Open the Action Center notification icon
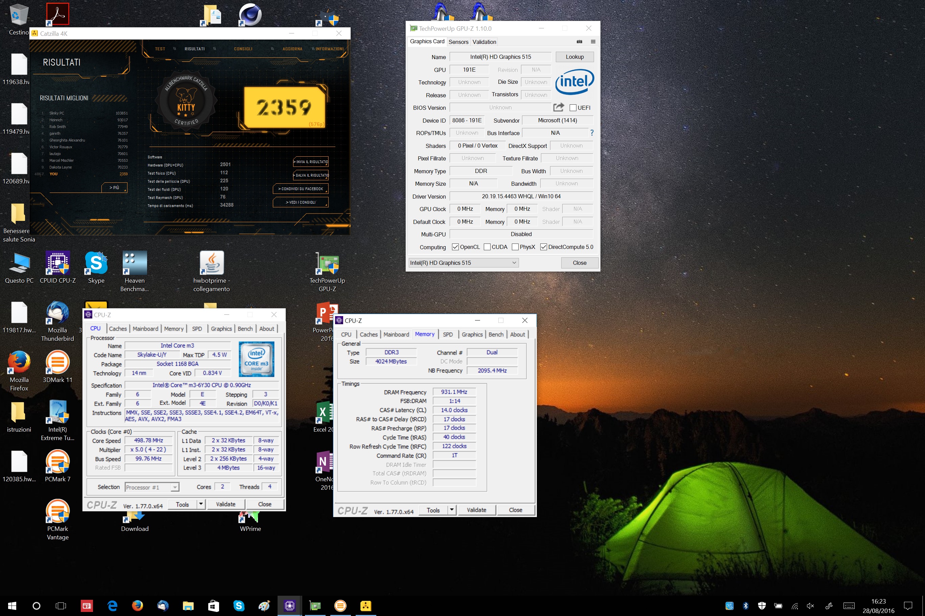Viewport: 925px width, 616px height. pyautogui.click(x=908, y=606)
